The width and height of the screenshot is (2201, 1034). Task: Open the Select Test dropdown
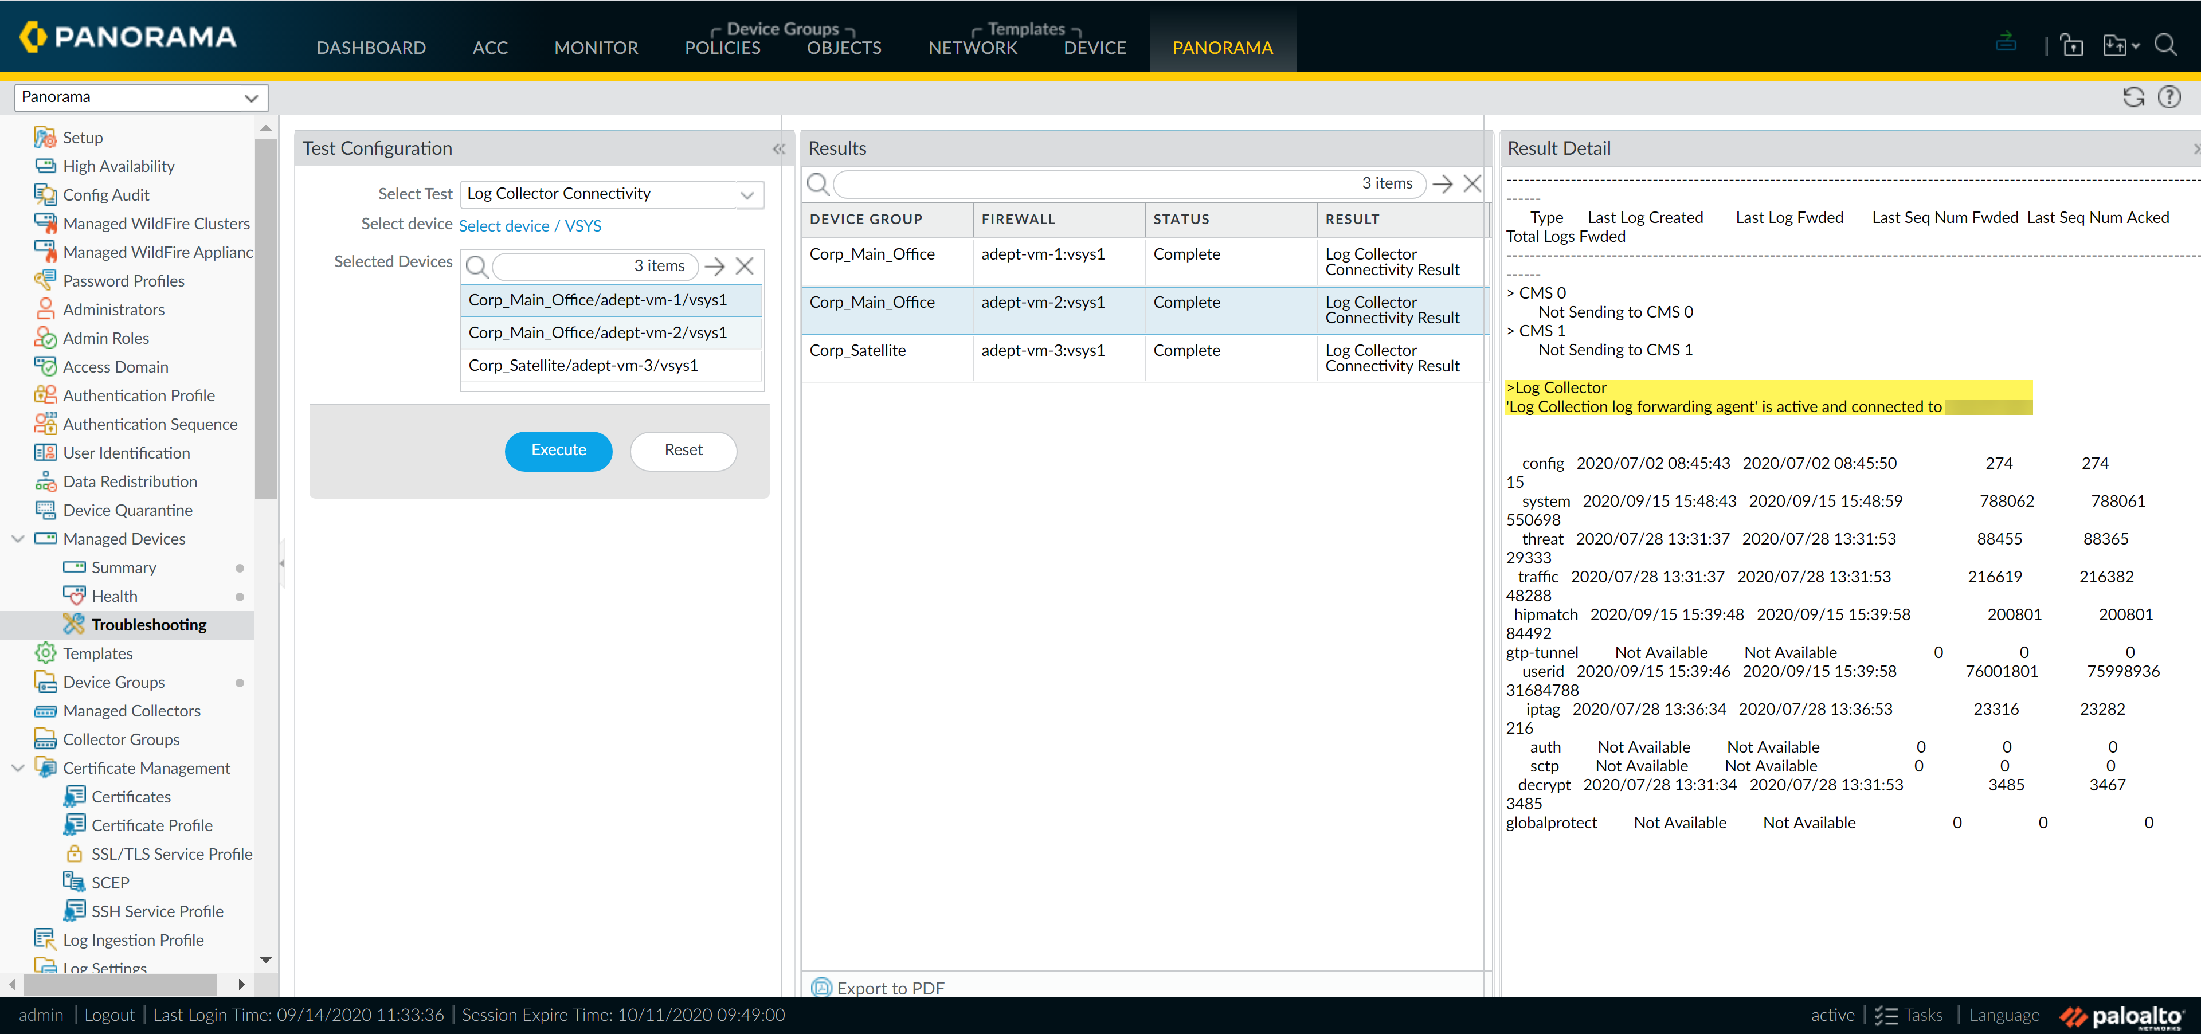tap(747, 195)
